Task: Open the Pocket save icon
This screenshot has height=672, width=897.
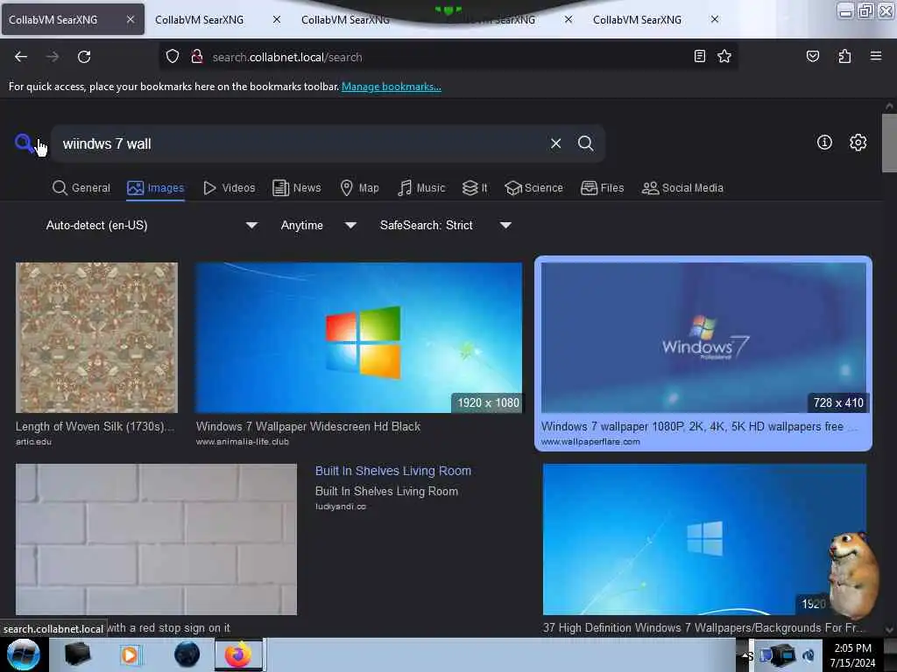Action: click(812, 56)
